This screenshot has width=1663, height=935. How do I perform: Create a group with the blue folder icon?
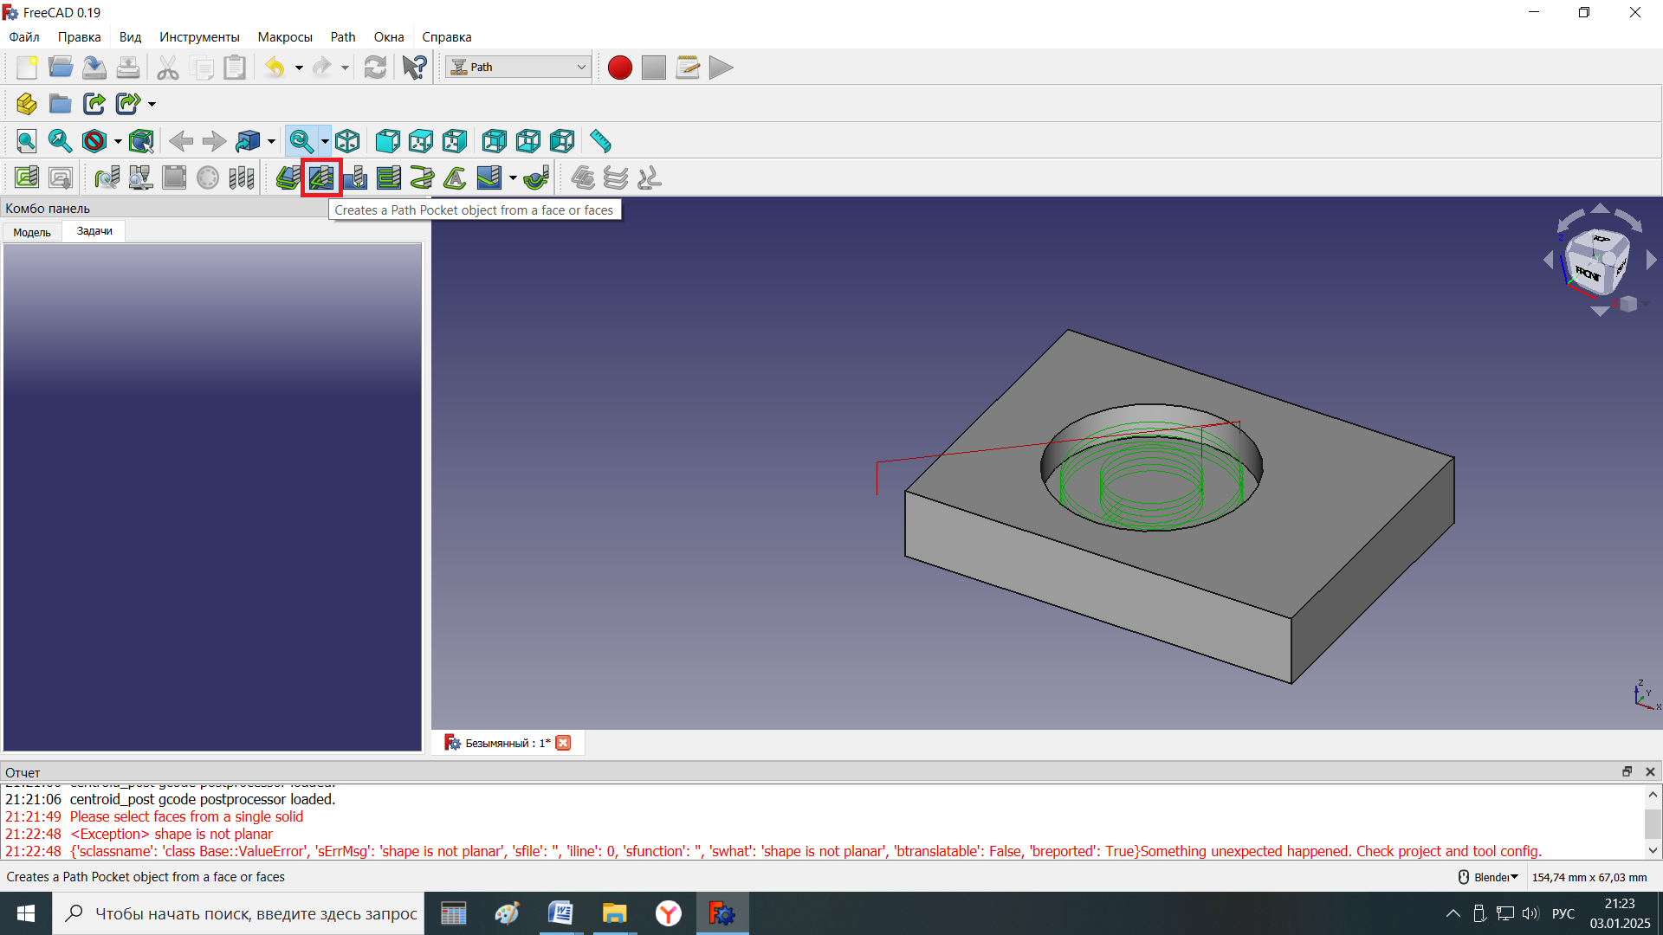pyautogui.click(x=61, y=104)
